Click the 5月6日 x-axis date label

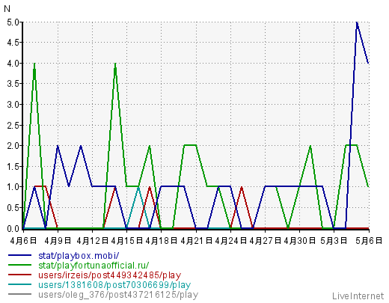tap(369, 241)
